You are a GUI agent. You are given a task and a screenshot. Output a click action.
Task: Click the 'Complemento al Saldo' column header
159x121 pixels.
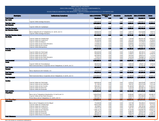tap(106, 16)
